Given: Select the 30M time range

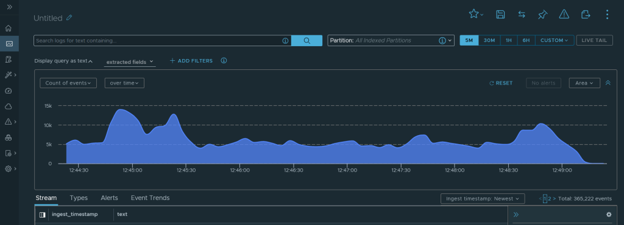Looking at the screenshot, I should (x=489, y=41).
